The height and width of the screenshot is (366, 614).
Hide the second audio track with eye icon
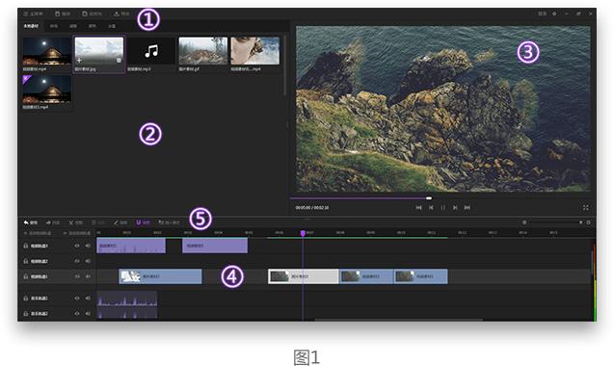click(x=77, y=314)
